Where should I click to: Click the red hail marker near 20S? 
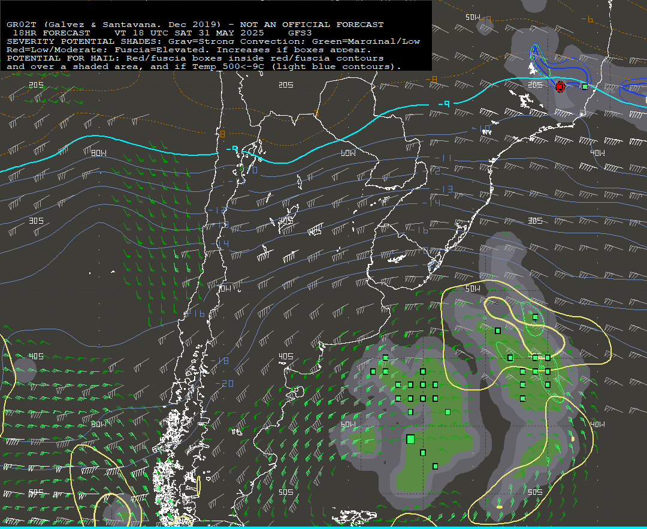(560, 87)
